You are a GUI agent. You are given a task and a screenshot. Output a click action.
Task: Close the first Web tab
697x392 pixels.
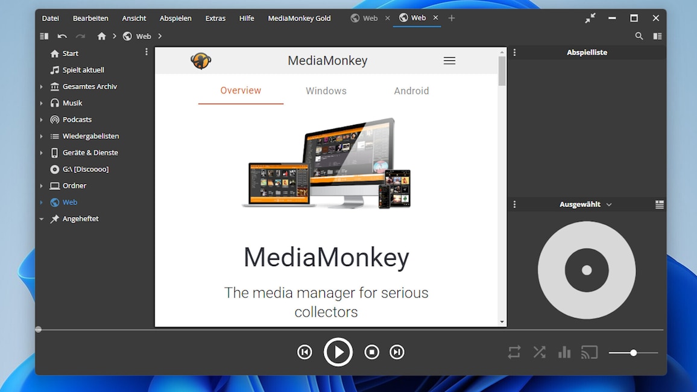click(388, 18)
